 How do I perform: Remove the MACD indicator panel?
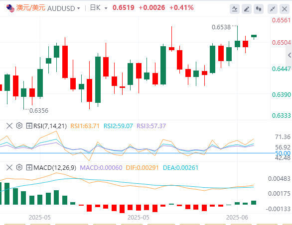coord(9,168)
